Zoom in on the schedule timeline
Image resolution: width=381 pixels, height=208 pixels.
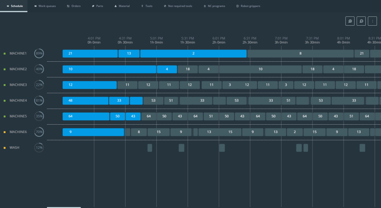350,21
